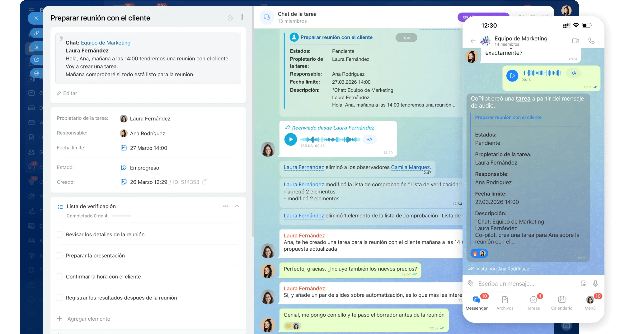Open tarea link in CoPilot message
The width and height of the screenshot is (625, 334).
coord(523,99)
